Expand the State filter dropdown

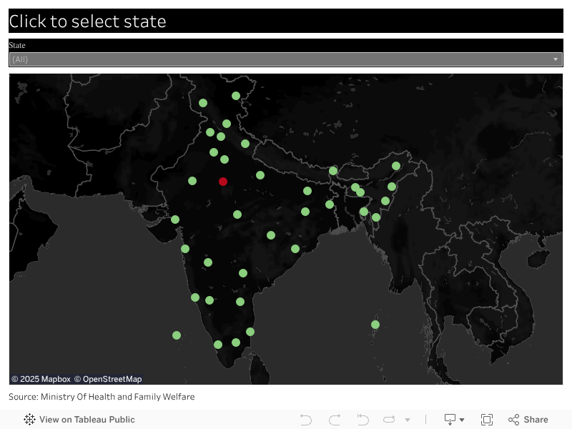(556, 59)
